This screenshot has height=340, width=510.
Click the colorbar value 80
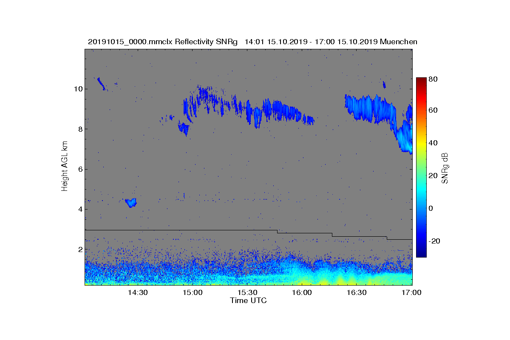point(434,79)
